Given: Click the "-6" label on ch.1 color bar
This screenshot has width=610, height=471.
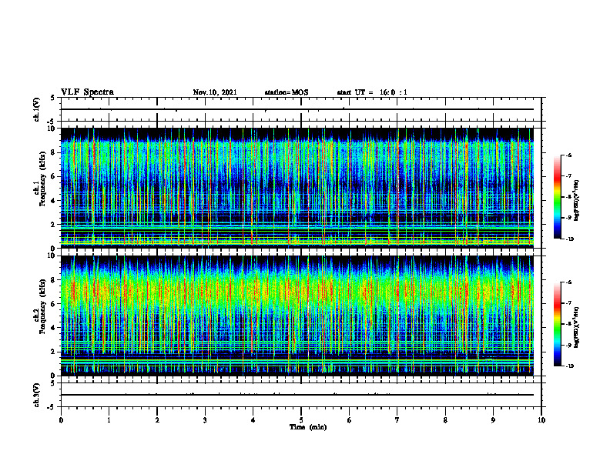Looking at the screenshot, I should tap(568, 155).
